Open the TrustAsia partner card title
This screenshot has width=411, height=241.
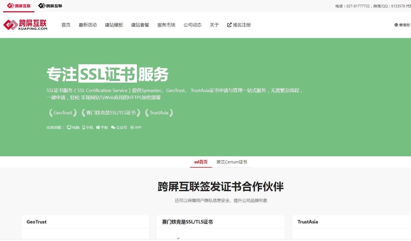point(308,222)
